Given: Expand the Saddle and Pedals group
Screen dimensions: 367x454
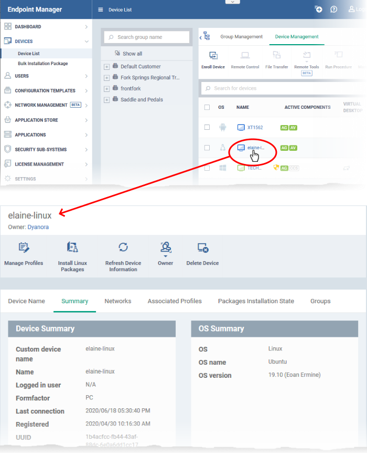Looking at the screenshot, I should tap(106, 100).
